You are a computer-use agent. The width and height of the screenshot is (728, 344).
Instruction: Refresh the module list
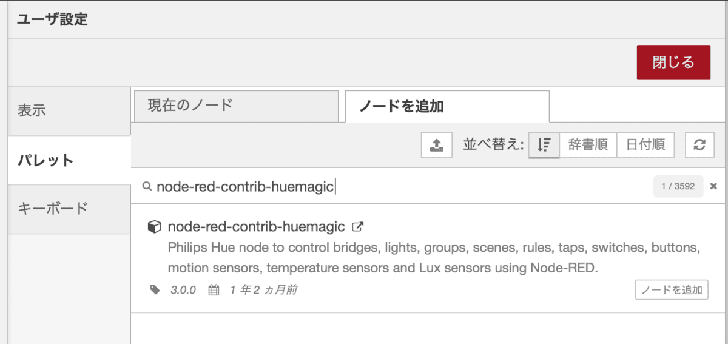699,144
